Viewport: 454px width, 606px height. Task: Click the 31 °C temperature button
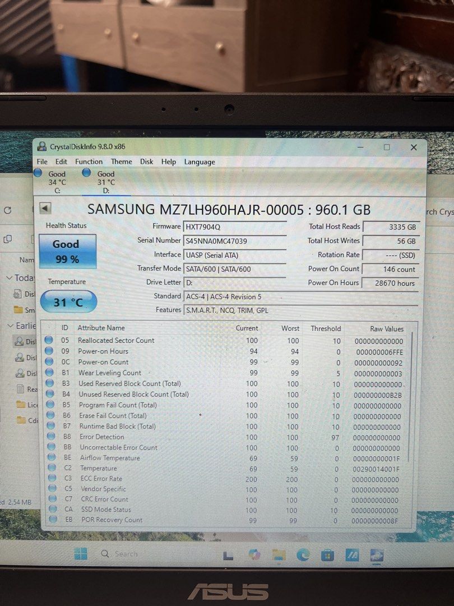68,302
